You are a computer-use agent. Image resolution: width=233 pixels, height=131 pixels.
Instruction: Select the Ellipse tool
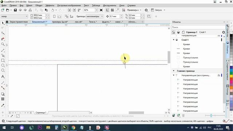(x=3, y=65)
